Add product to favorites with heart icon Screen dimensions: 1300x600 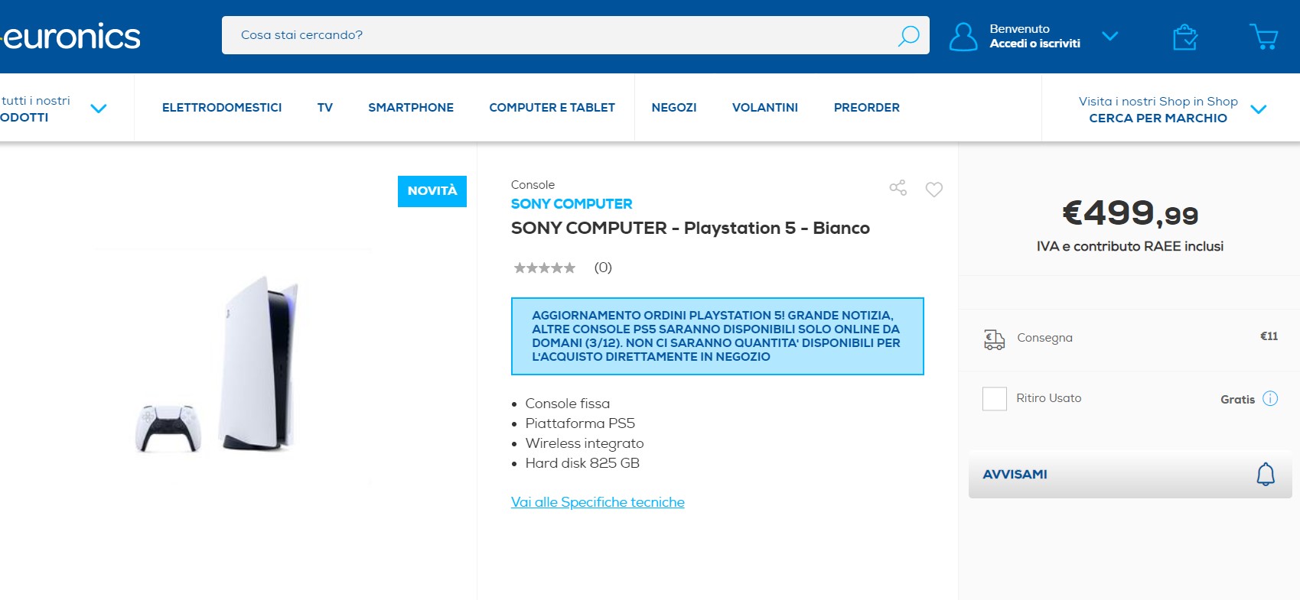pos(934,190)
